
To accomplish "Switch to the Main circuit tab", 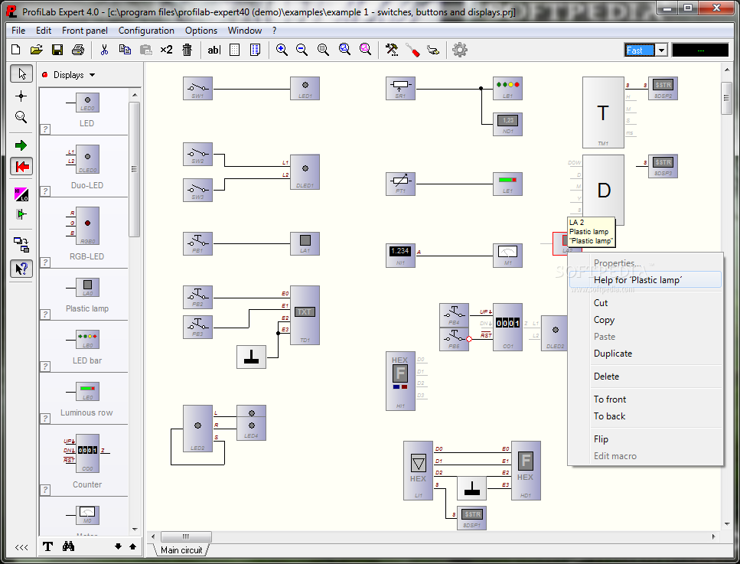I will [181, 549].
